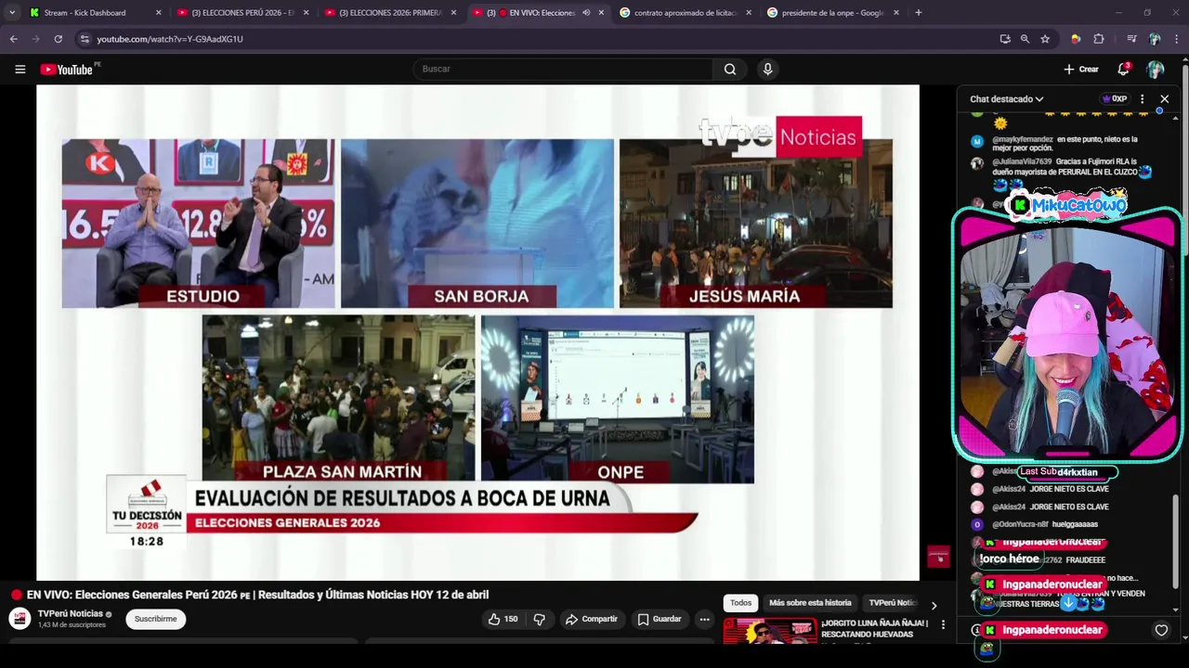This screenshot has width=1189, height=668.
Task: Click the heart reaction icon in chat
Action: click(1161, 630)
